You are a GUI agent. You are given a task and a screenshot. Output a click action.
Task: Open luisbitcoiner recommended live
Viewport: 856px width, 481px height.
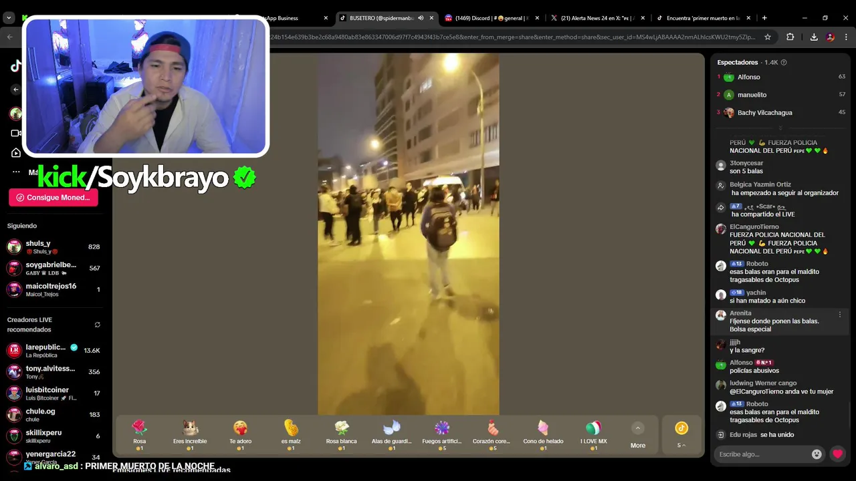pyautogui.click(x=53, y=393)
